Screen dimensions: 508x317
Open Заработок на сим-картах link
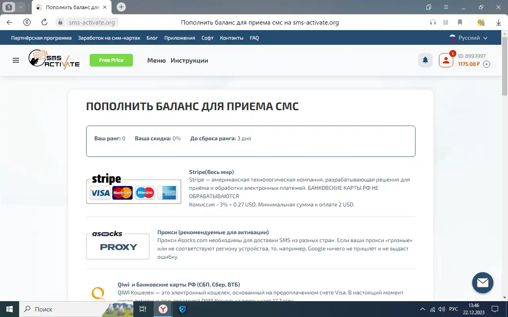tap(109, 38)
